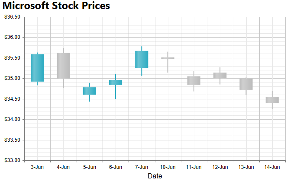290x181 pixels.
Task: Select the $36.50 y-axis label
Action: 12,17
